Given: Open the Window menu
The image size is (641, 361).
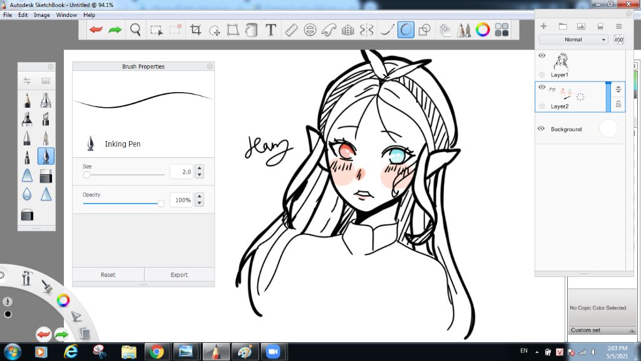Looking at the screenshot, I should [66, 15].
